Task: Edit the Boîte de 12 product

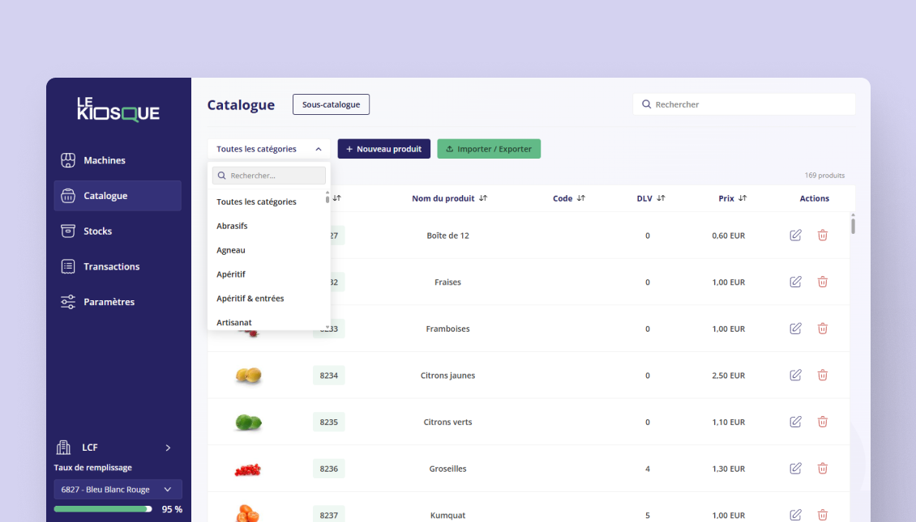Action: [x=796, y=235]
